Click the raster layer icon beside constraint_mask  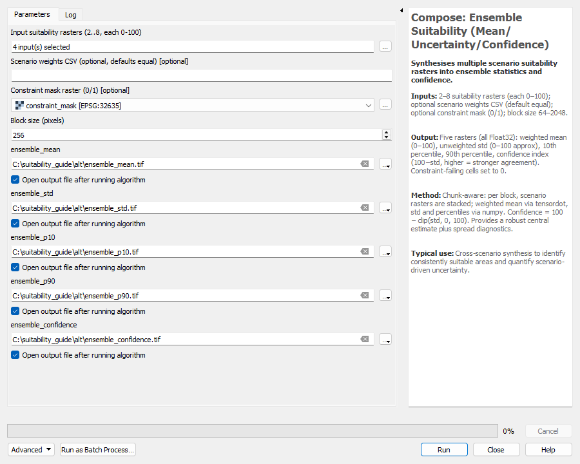coord(19,106)
